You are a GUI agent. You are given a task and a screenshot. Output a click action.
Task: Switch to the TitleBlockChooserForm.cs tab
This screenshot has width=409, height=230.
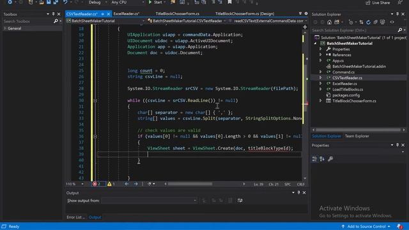tap(178, 14)
